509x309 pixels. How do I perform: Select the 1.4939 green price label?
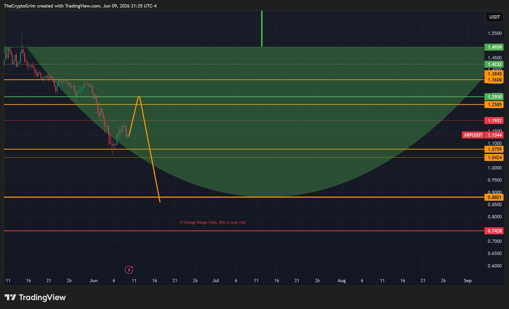[494, 47]
